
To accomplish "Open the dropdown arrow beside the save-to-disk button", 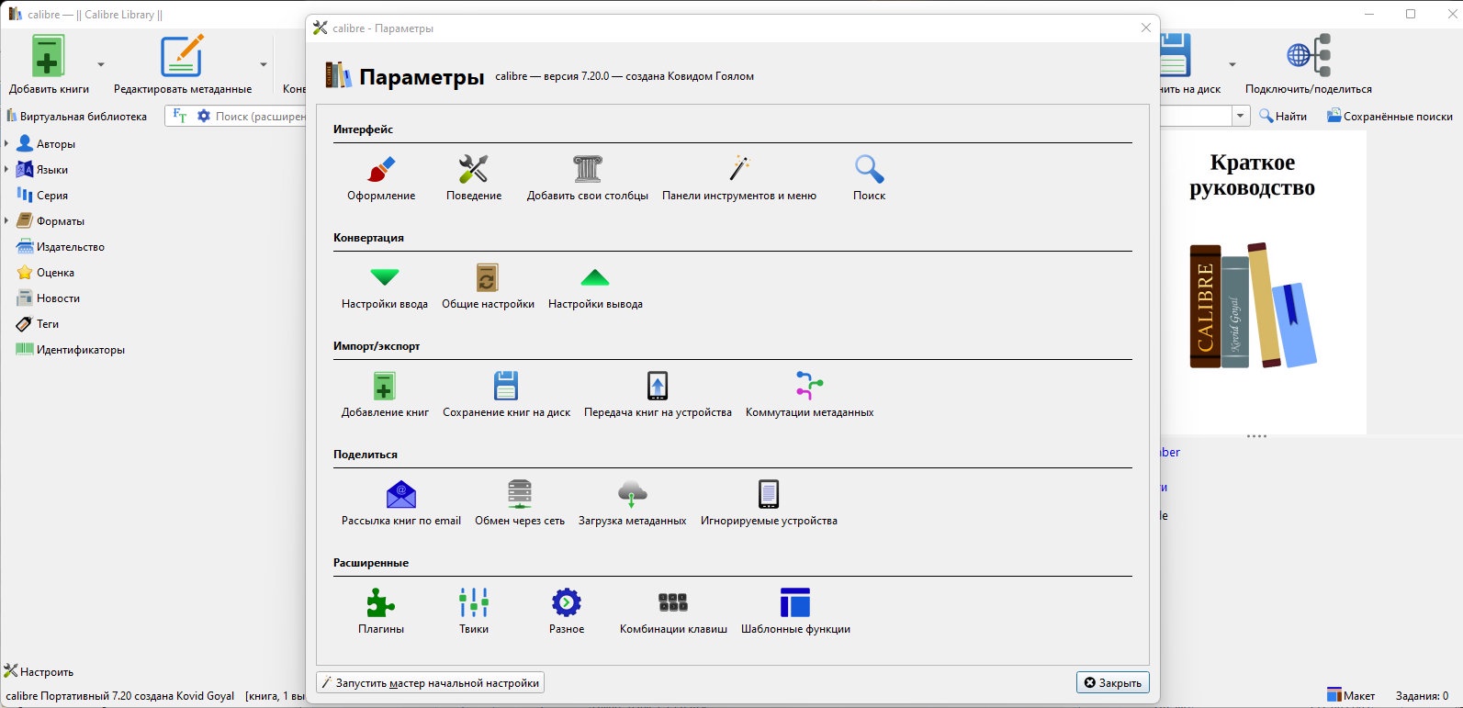I will pyautogui.click(x=1232, y=64).
